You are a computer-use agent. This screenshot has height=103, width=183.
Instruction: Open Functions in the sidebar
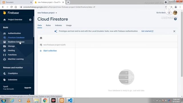point(12,55)
